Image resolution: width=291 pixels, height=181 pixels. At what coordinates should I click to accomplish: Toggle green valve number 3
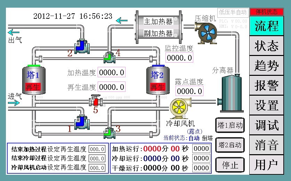[109, 133]
